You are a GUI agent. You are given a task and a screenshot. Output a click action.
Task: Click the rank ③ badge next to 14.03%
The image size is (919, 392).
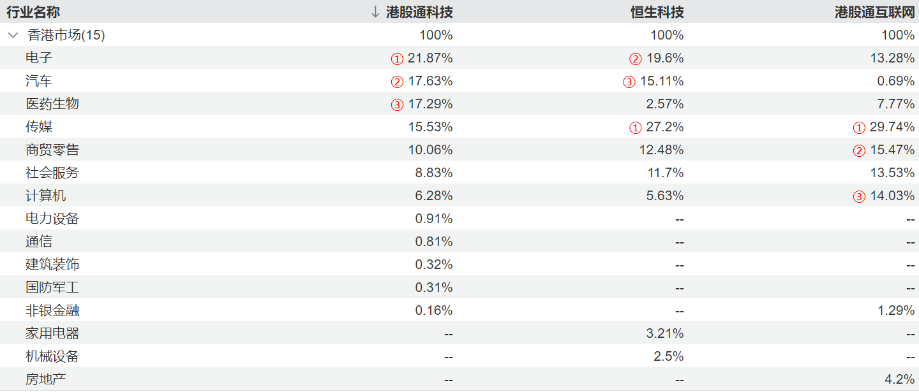(859, 196)
